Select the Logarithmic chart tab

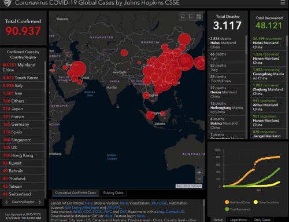239,220
